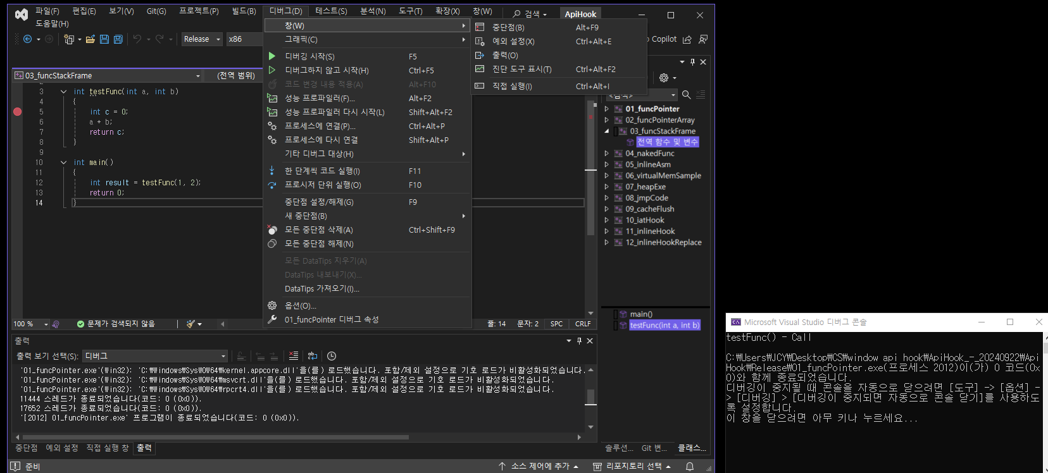Select Disable All Breakpoints menu entry
1048x473 pixels.
(x=368, y=244)
